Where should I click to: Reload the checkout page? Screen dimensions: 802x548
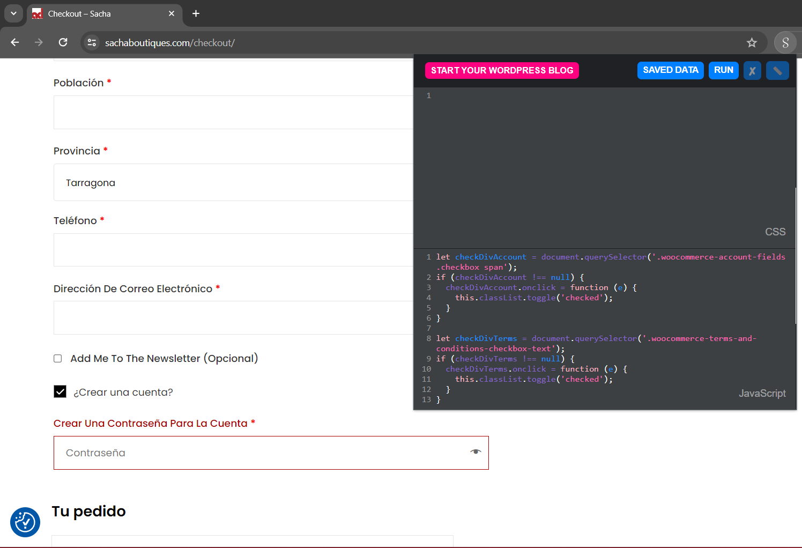(x=63, y=42)
